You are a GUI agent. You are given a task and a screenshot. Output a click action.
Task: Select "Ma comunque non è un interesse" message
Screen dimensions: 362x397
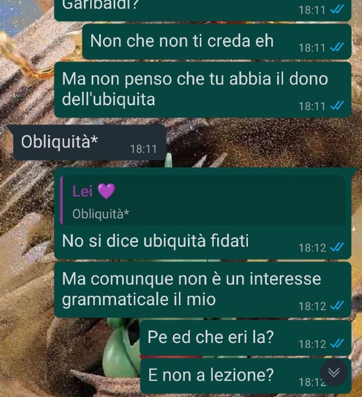203,290
